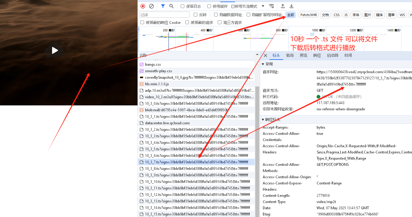This screenshot has height=217, width=412.
Task: Filter by 字体 type
Action: [356, 15]
